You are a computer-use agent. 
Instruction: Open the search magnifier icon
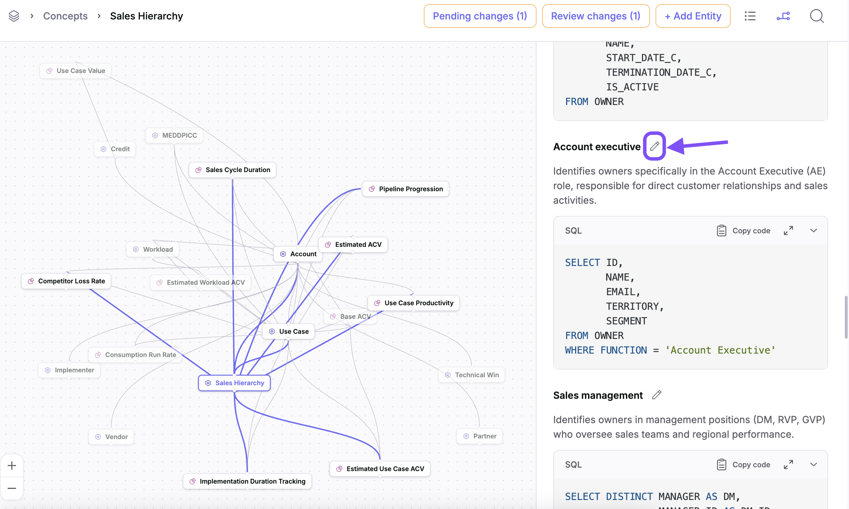(x=817, y=16)
